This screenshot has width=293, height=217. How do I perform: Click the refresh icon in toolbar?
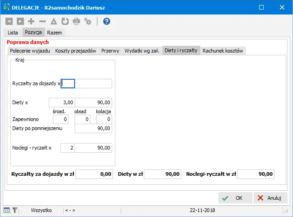(x=65, y=21)
